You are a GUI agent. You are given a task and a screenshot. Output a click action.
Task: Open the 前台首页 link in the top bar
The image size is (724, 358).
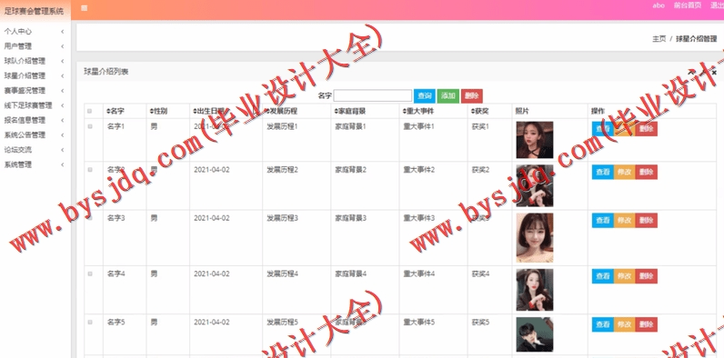pos(687,5)
